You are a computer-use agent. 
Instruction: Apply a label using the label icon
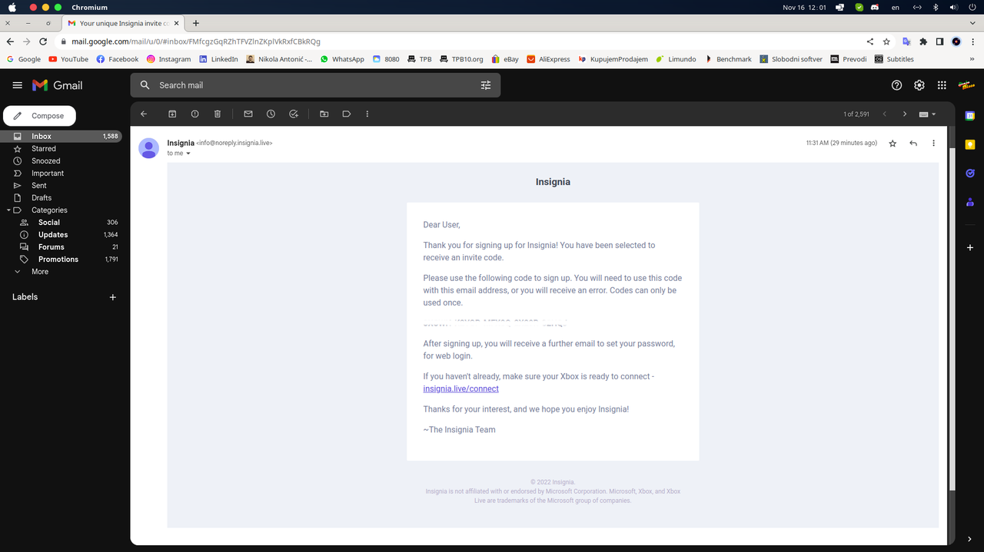347,114
